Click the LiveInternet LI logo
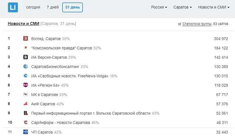235x139 pixels. (x=13, y=7)
